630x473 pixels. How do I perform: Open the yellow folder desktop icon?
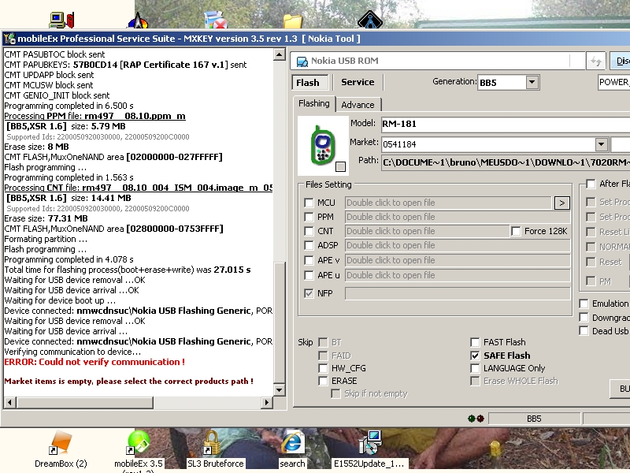(x=292, y=21)
